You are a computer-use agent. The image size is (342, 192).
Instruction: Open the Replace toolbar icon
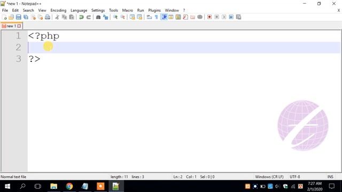point(106,17)
